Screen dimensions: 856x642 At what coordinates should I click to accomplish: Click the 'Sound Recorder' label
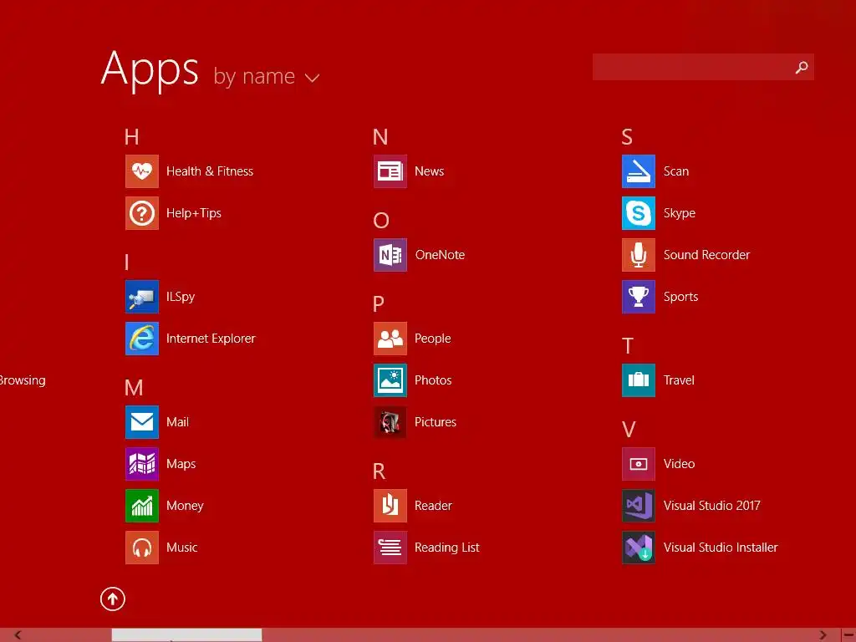[x=706, y=255]
